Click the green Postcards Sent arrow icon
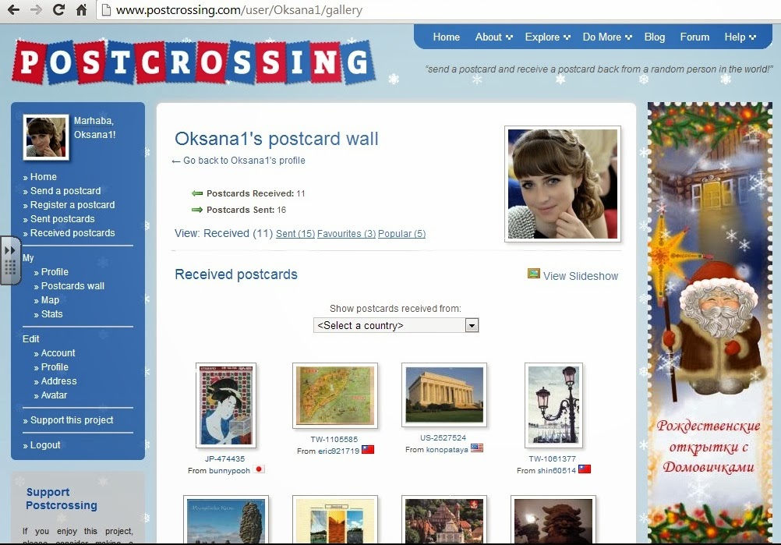Image resolution: width=781 pixels, height=545 pixels. pos(197,210)
